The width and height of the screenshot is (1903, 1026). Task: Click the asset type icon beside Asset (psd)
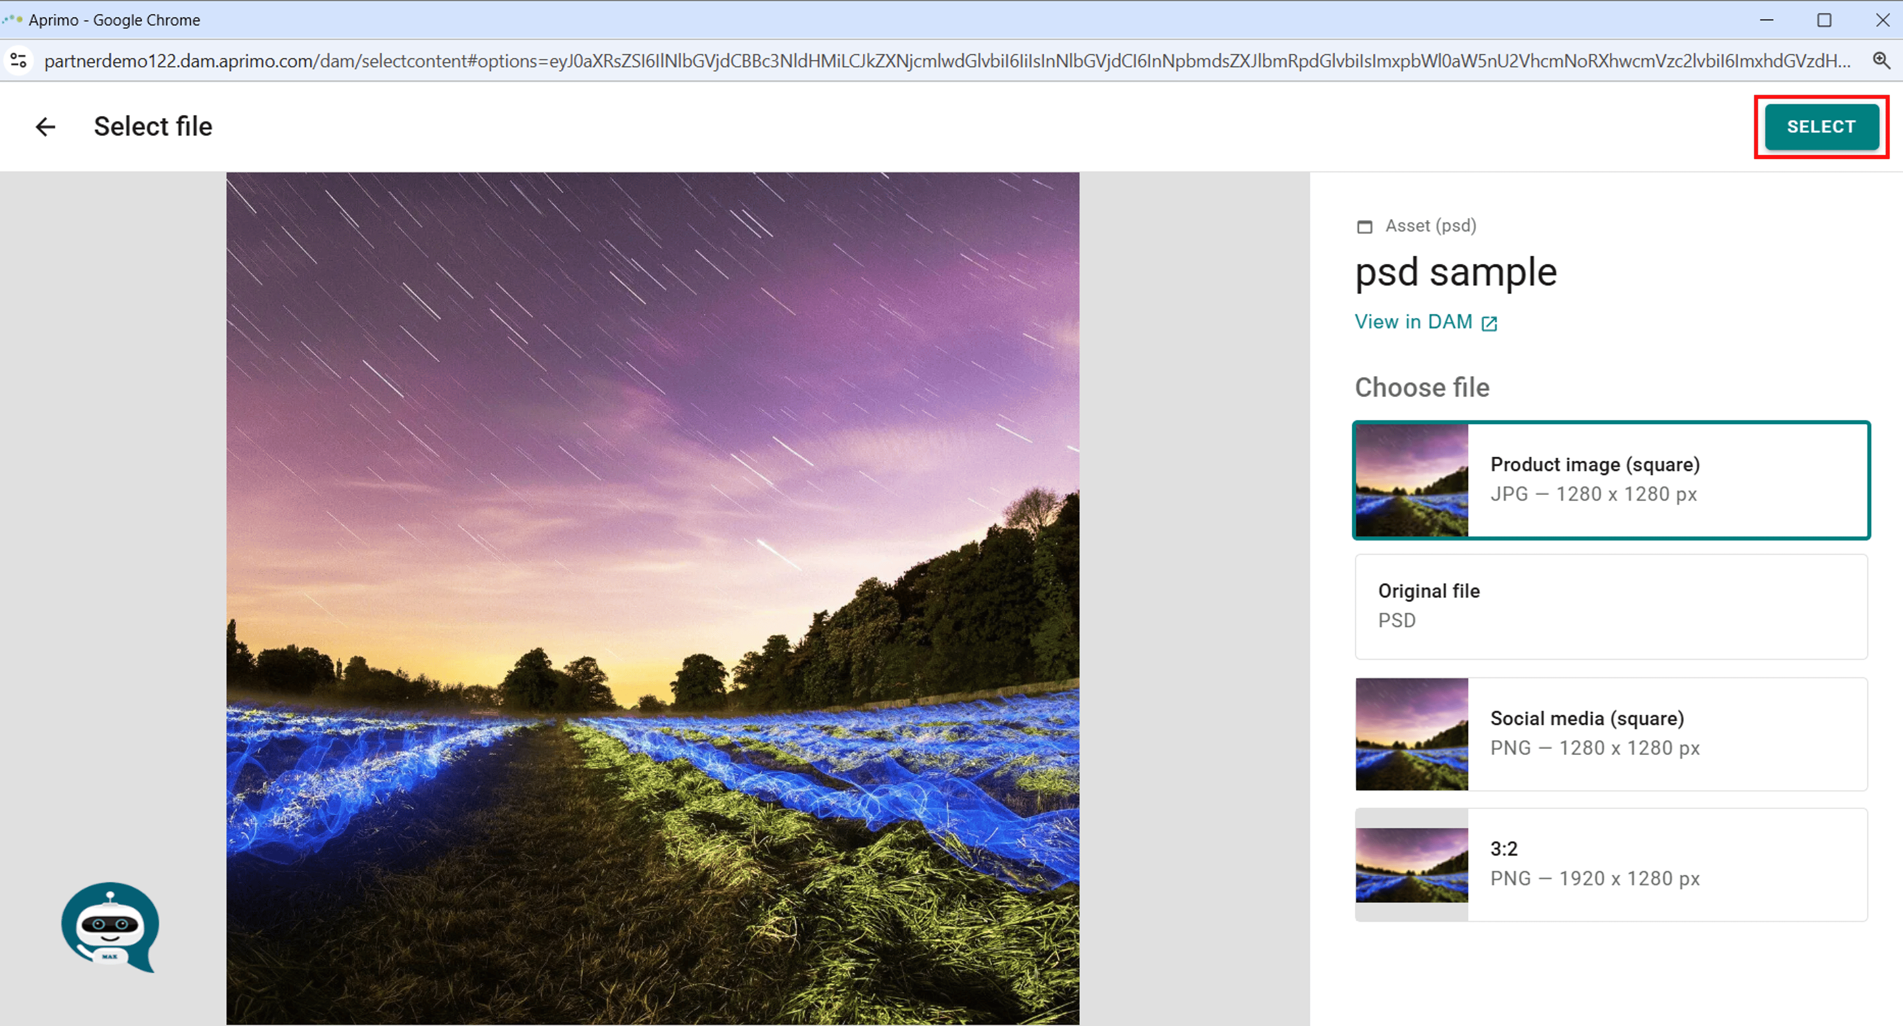tap(1364, 227)
